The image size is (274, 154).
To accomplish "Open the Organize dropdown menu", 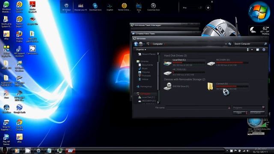I will pyautogui.click(x=141, y=50).
